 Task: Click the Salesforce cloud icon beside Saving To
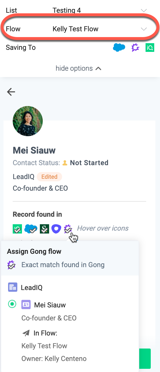click(x=119, y=48)
